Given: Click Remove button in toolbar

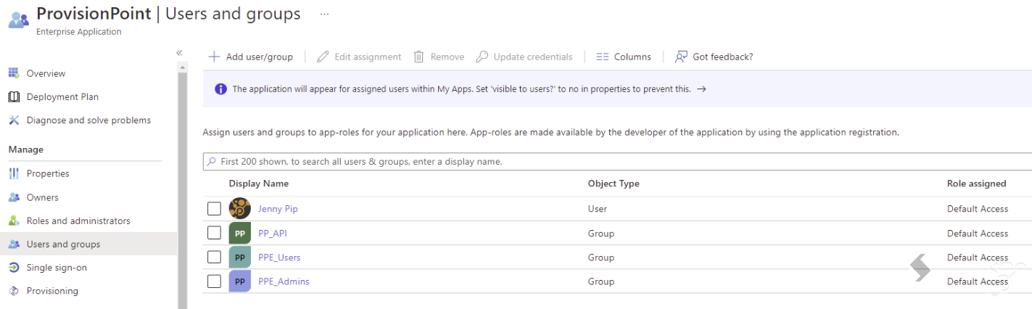Looking at the screenshot, I should [x=439, y=57].
